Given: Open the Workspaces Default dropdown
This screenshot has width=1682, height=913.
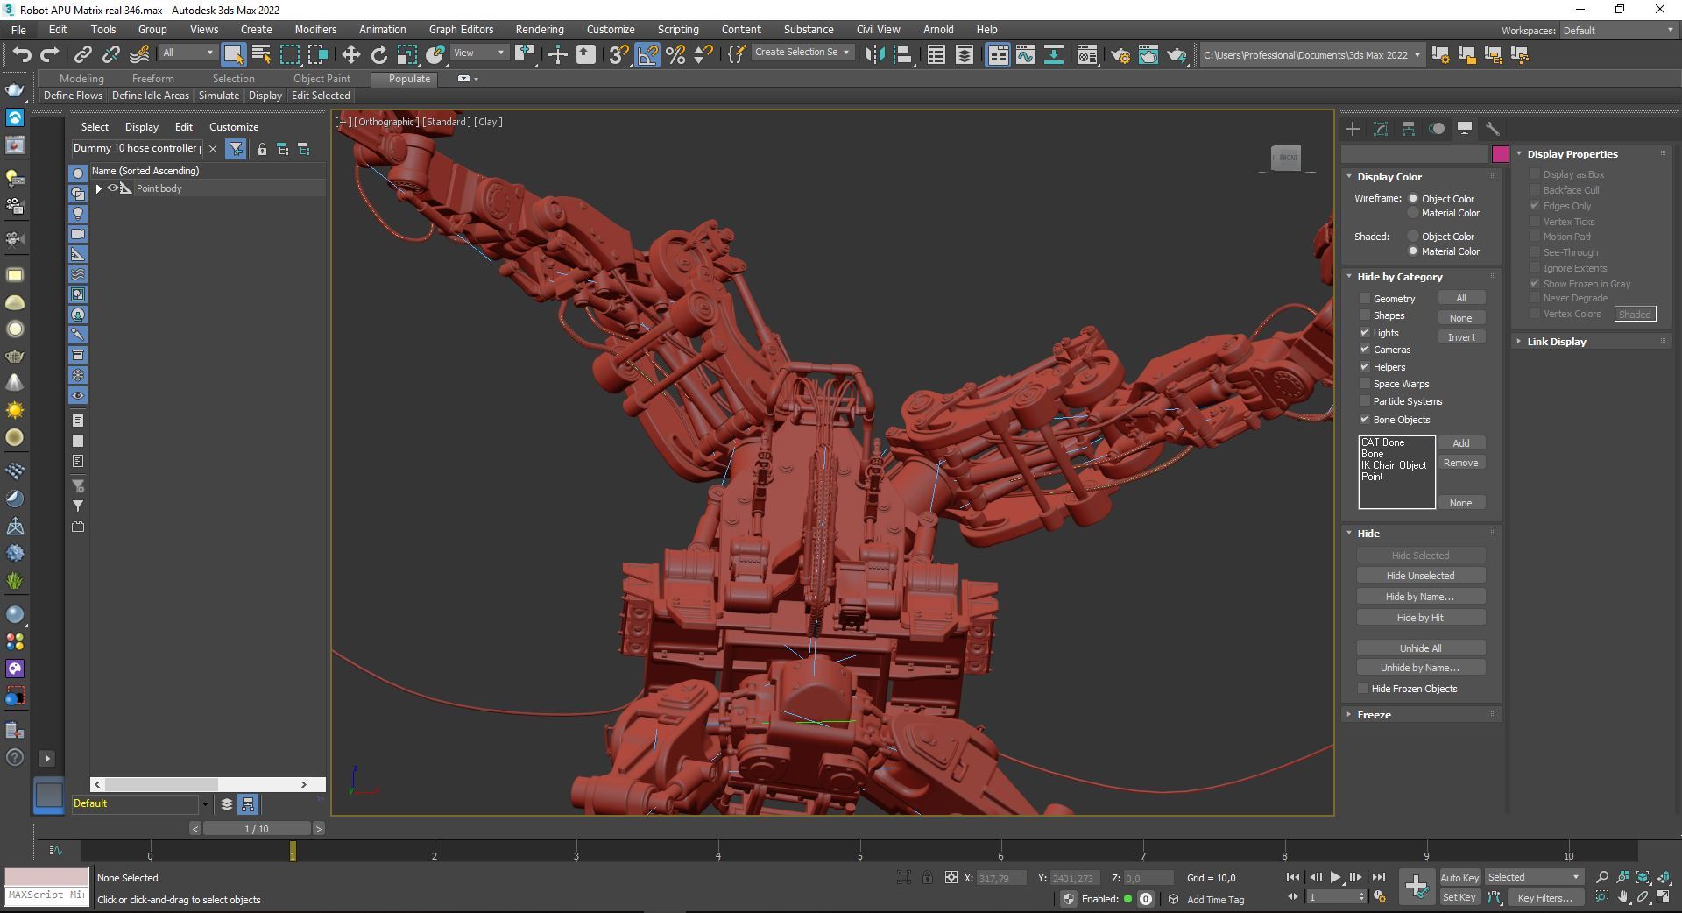Looking at the screenshot, I should [1617, 31].
